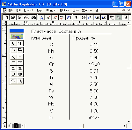Open the left master page L icon
Image resolution: width=132 pixels, height=130 pixels.
(4, 126)
